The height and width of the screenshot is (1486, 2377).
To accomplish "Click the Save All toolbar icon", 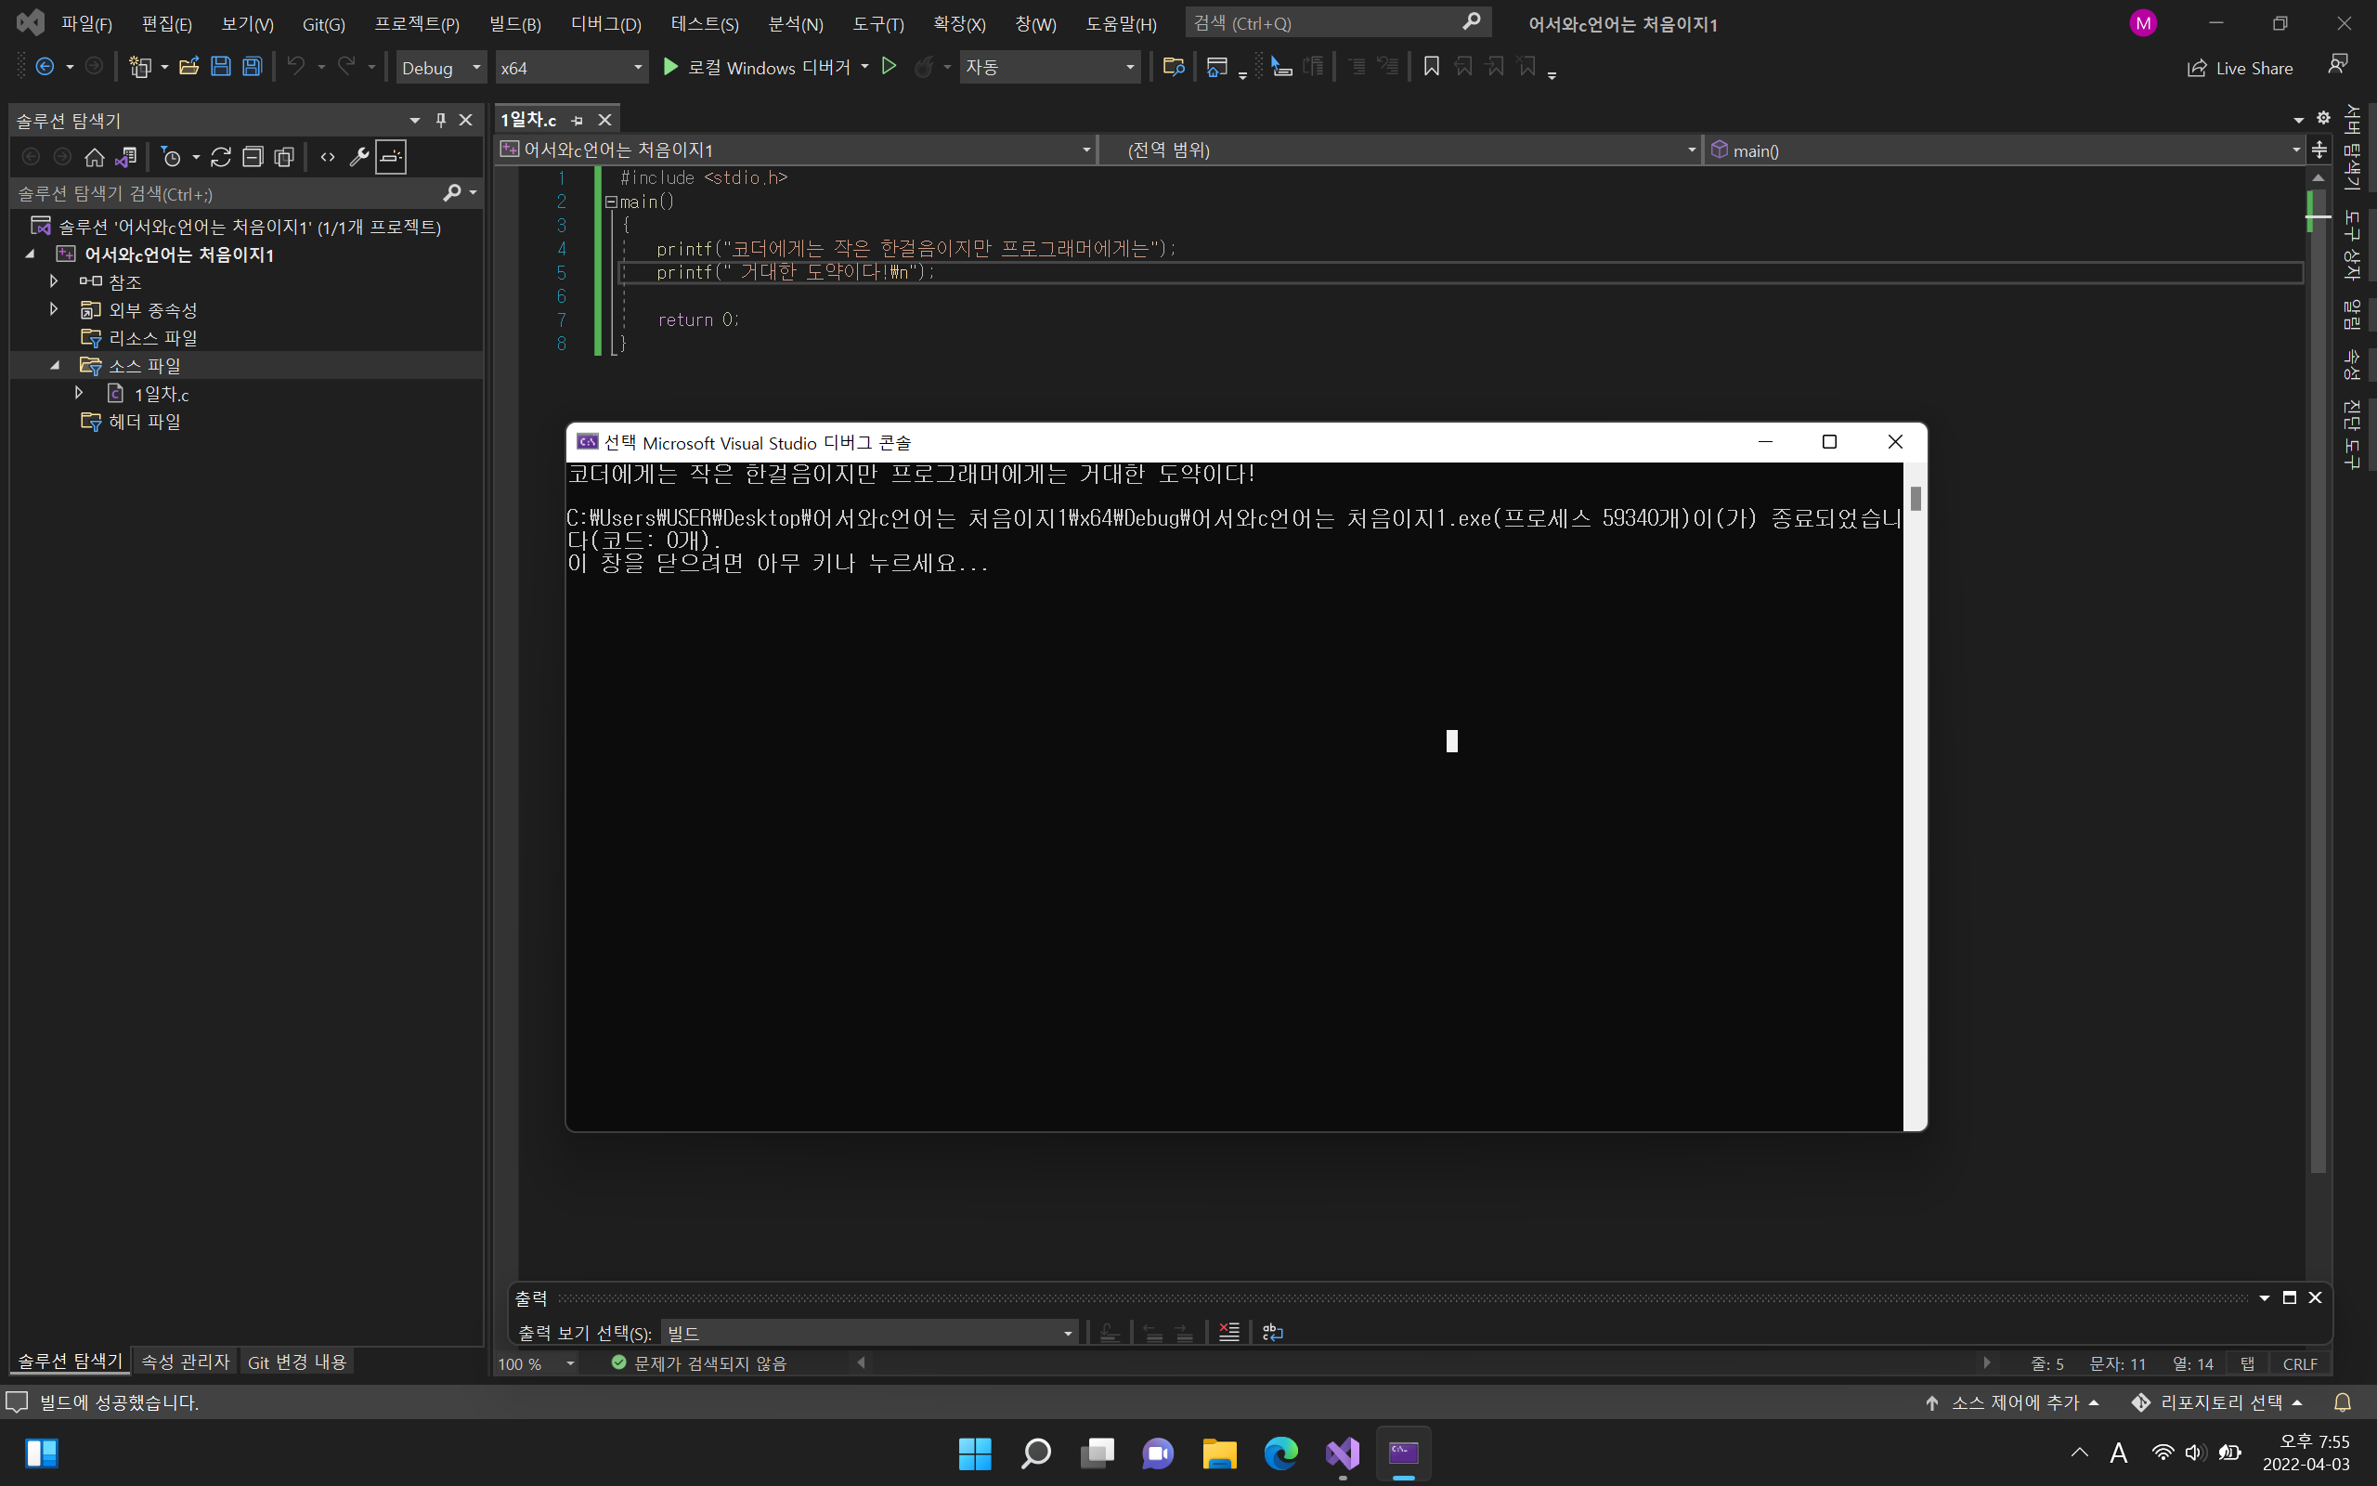I will 253,67.
